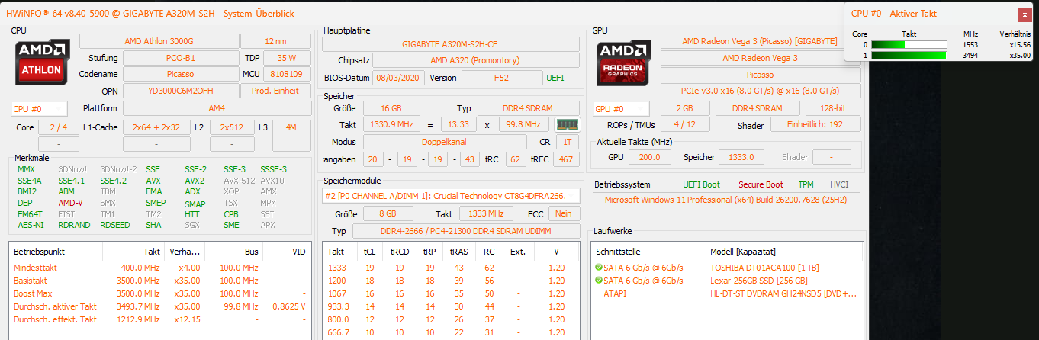This screenshot has width=1039, height=340.
Task: Click the F52 BIOS version field
Action: pos(502,78)
